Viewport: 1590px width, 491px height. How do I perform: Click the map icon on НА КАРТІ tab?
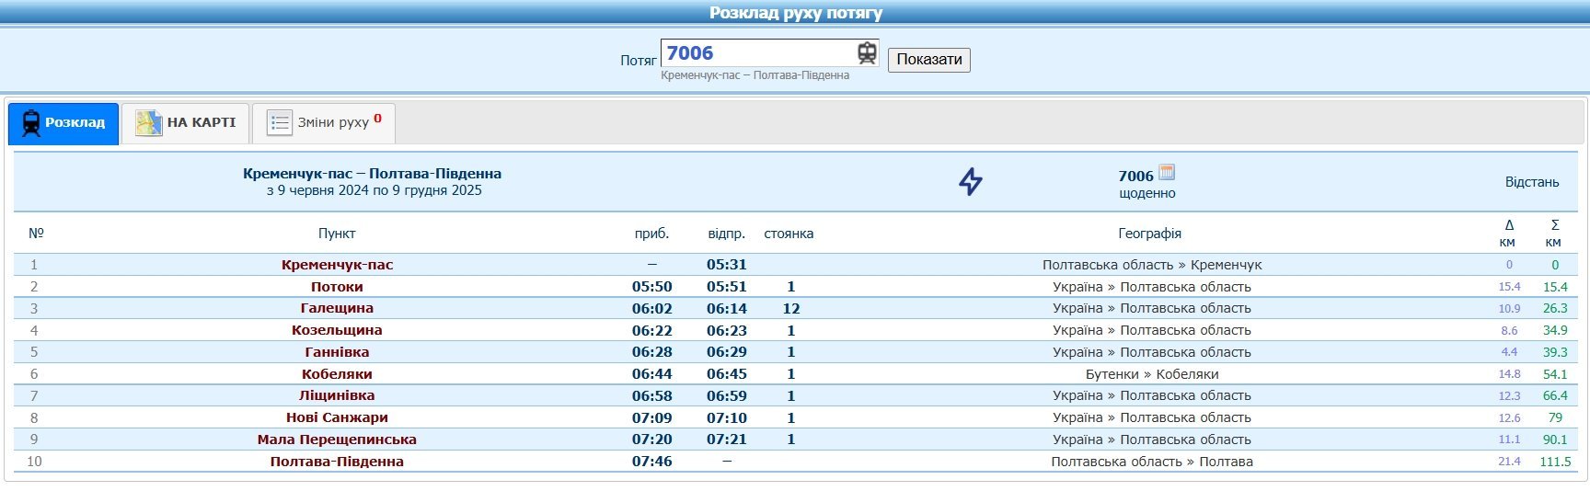[148, 123]
